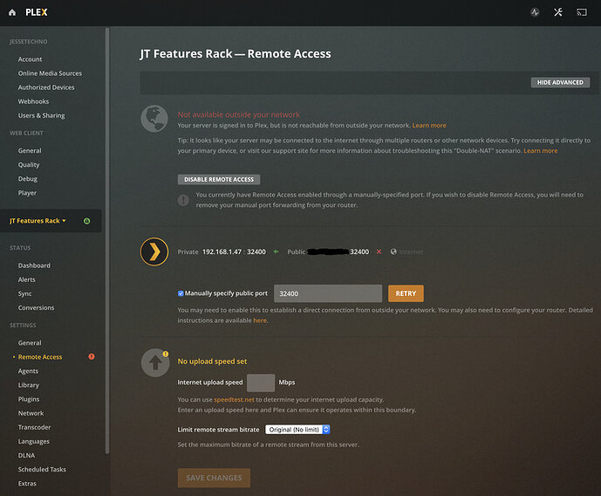
Task: Click the Retry button
Action: 406,293
